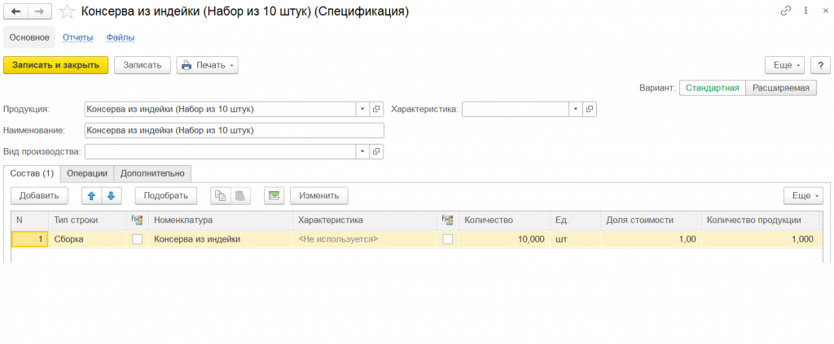Screen dimensions: 834x344
Task: Tick the checkbox before quantity 10,000
Action: [x=448, y=239]
